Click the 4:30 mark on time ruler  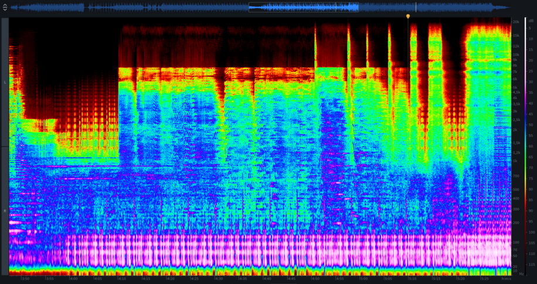(219, 279)
